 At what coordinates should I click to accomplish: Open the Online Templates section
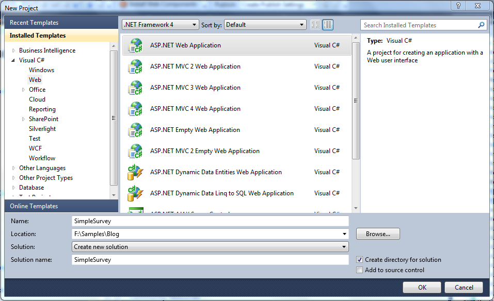point(61,206)
